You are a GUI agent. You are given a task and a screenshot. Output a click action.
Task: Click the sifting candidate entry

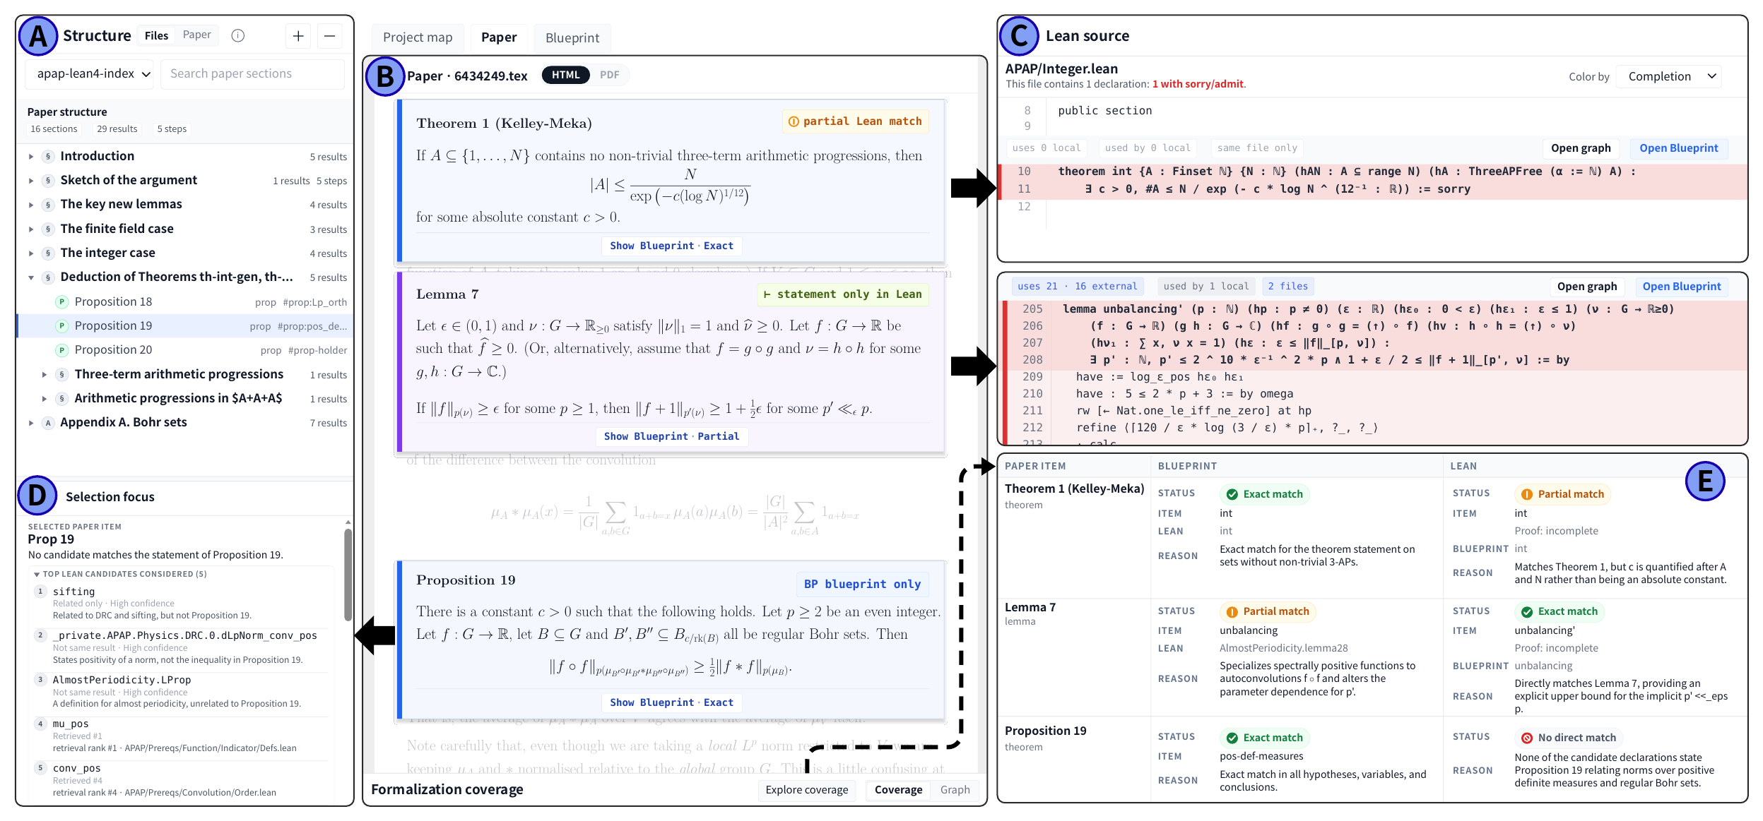pyautogui.click(x=182, y=603)
